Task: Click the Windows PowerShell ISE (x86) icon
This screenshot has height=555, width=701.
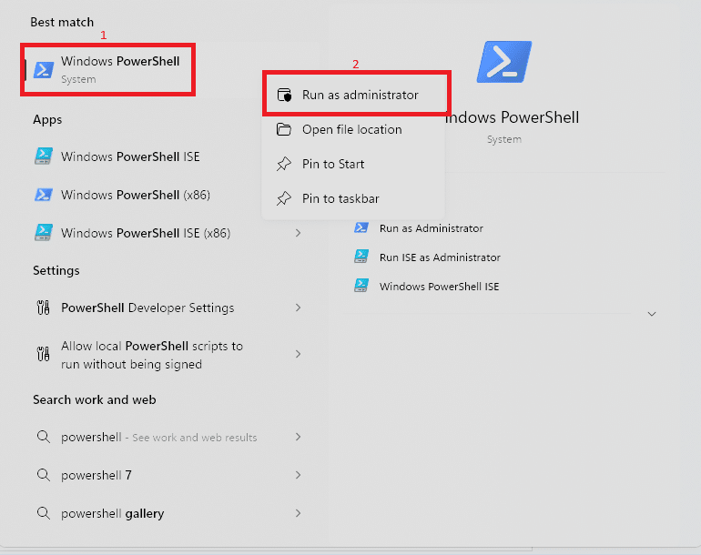Action: [x=43, y=233]
